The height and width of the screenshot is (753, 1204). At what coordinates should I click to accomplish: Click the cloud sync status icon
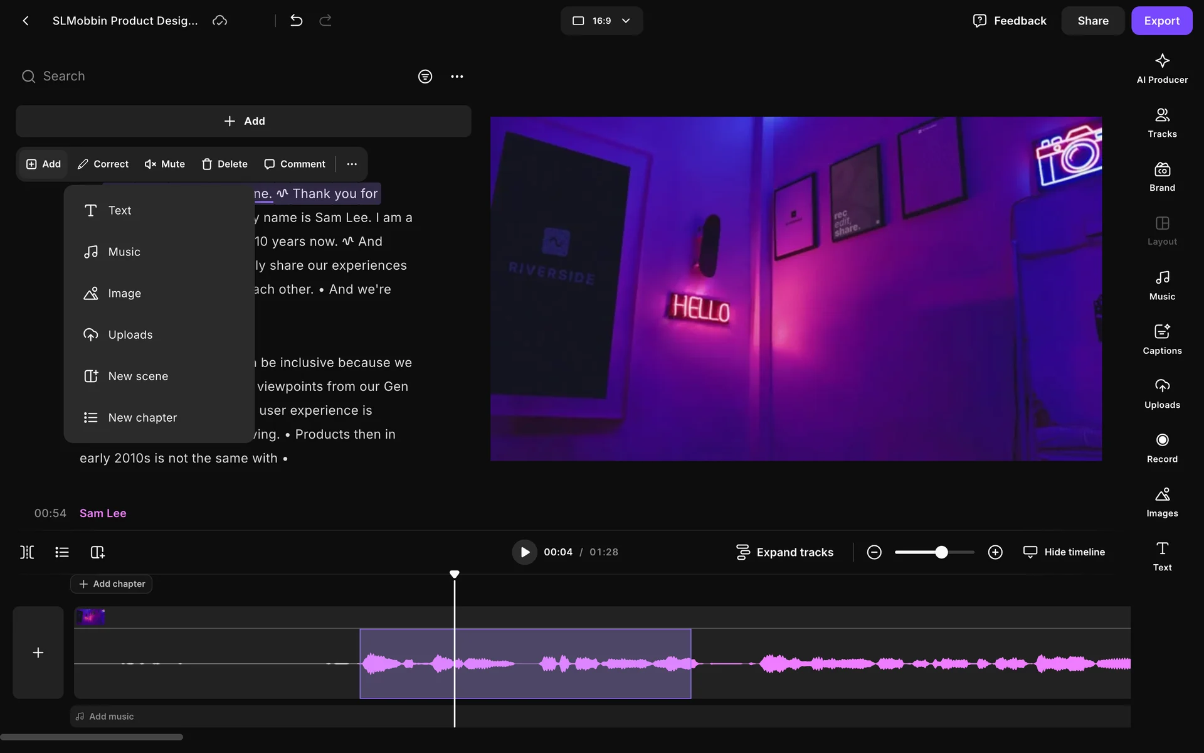point(219,21)
